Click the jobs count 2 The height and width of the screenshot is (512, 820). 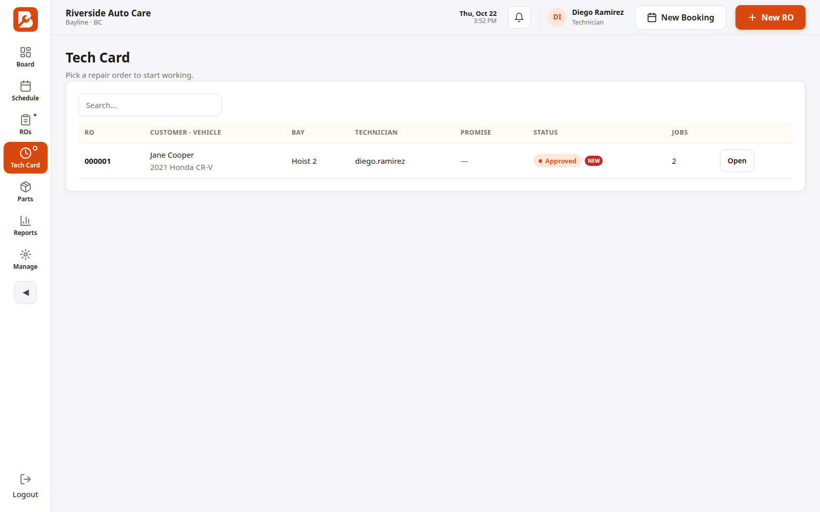[674, 161]
